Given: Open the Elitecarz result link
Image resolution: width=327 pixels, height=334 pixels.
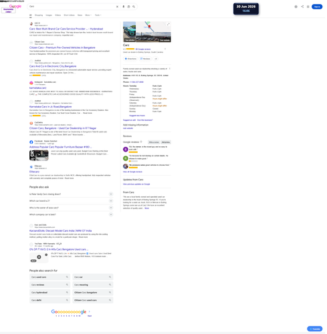Looking at the screenshot, I should 34,172.
